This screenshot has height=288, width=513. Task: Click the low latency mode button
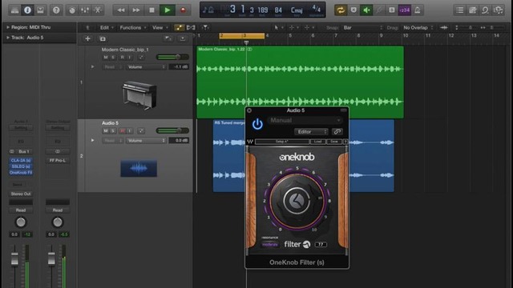pyautogui.click(x=392, y=10)
